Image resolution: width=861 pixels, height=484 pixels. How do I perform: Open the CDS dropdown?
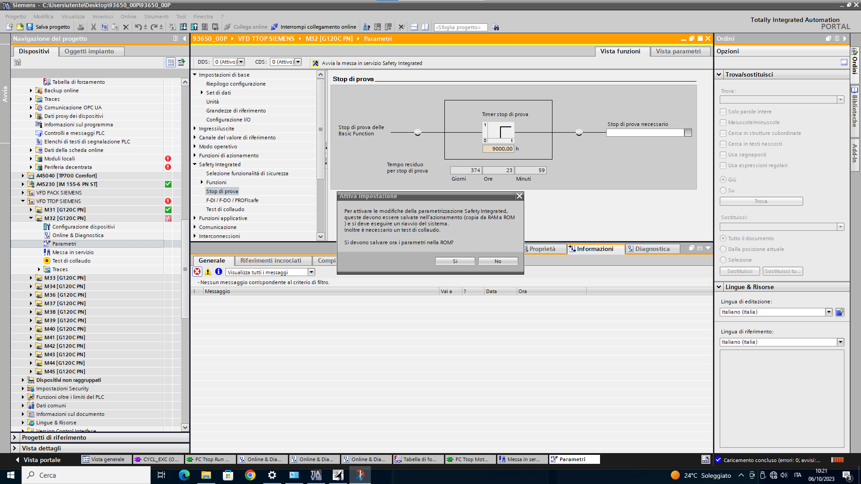[298, 62]
